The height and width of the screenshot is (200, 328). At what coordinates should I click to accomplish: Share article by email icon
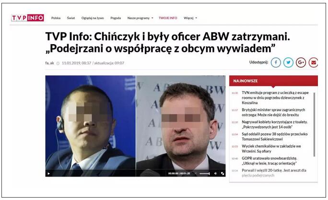[x=313, y=62]
